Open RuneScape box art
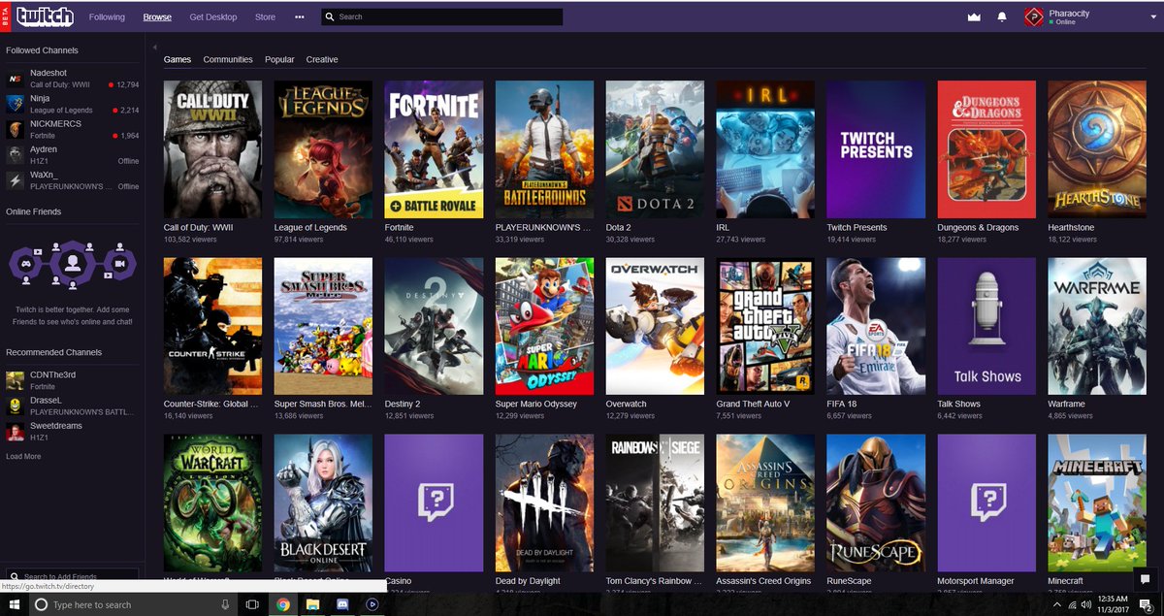 tap(876, 503)
